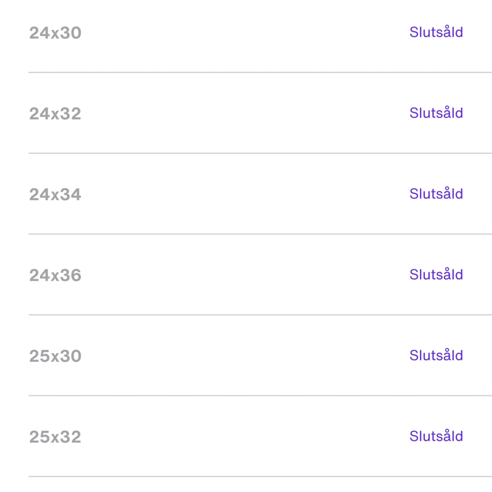Image resolution: width=492 pixels, height=492 pixels.
Task: Choose the 25x32 size label
Action: click(55, 437)
